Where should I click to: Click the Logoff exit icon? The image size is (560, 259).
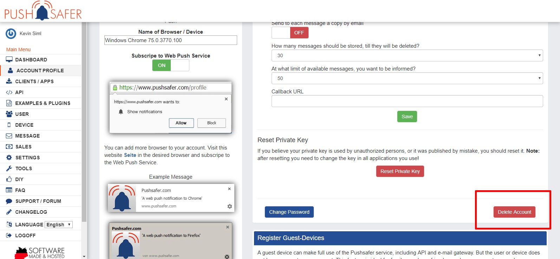9,235
